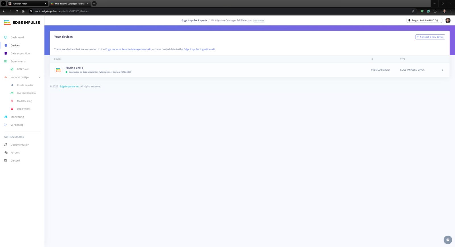455x247 pixels.
Task: Click the EON Tuner green icon
Action: (x=12, y=69)
